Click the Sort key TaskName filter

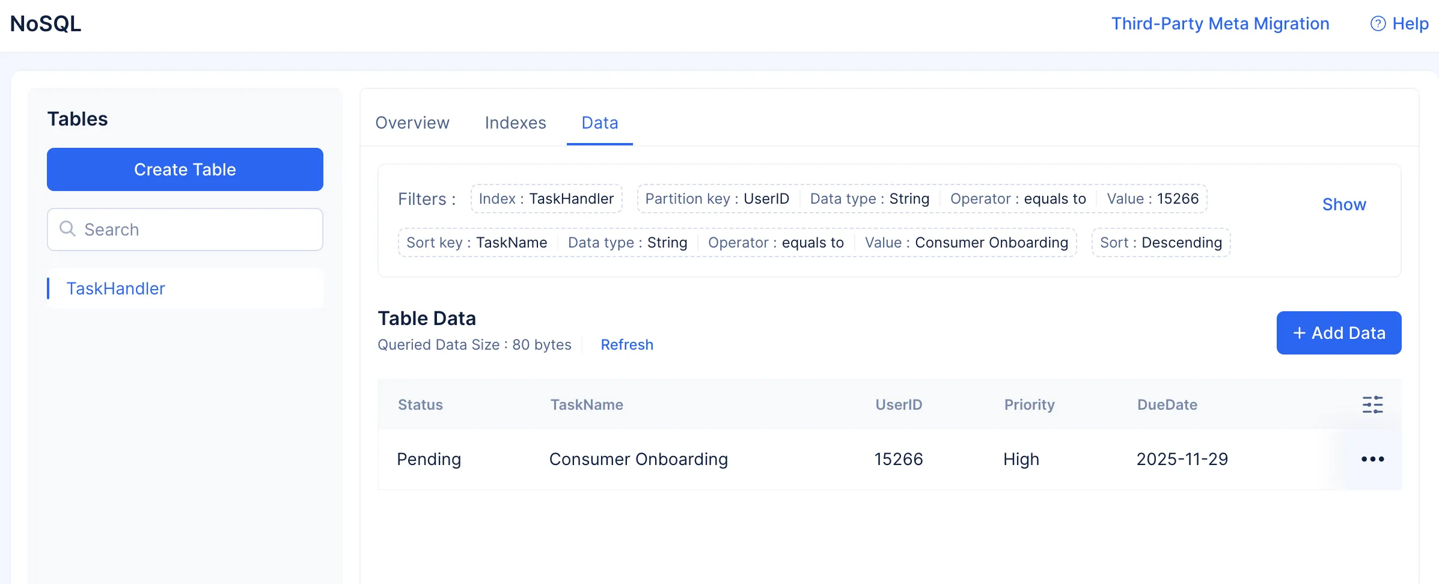click(x=477, y=243)
